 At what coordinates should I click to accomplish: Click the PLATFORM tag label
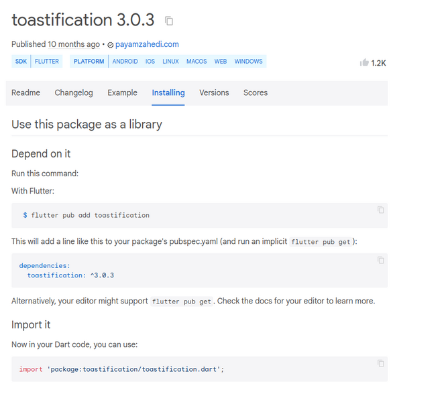(x=89, y=62)
